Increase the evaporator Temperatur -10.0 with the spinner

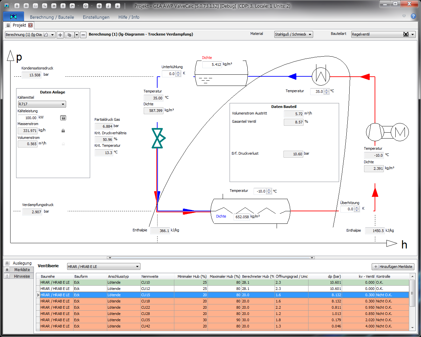[x=269, y=190]
